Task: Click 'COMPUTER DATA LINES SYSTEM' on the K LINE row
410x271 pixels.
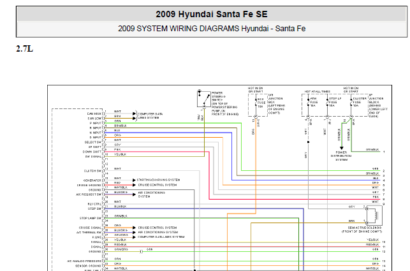Action: coord(161,237)
